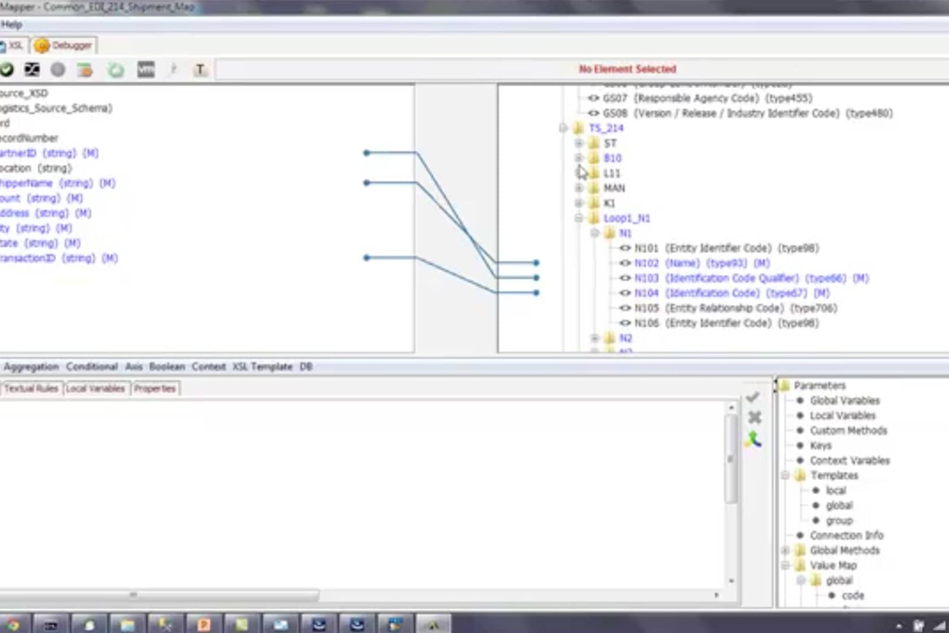Select Global Variables in Parameters tree

point(844,401)
